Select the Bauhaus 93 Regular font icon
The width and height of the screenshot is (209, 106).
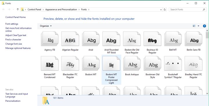click(x=152, y=39)
